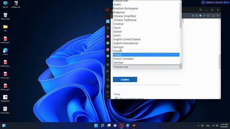Show hidden tray icons chevron
The width and height of the screenshot is (230, 129).
click(x=198, y=126)
